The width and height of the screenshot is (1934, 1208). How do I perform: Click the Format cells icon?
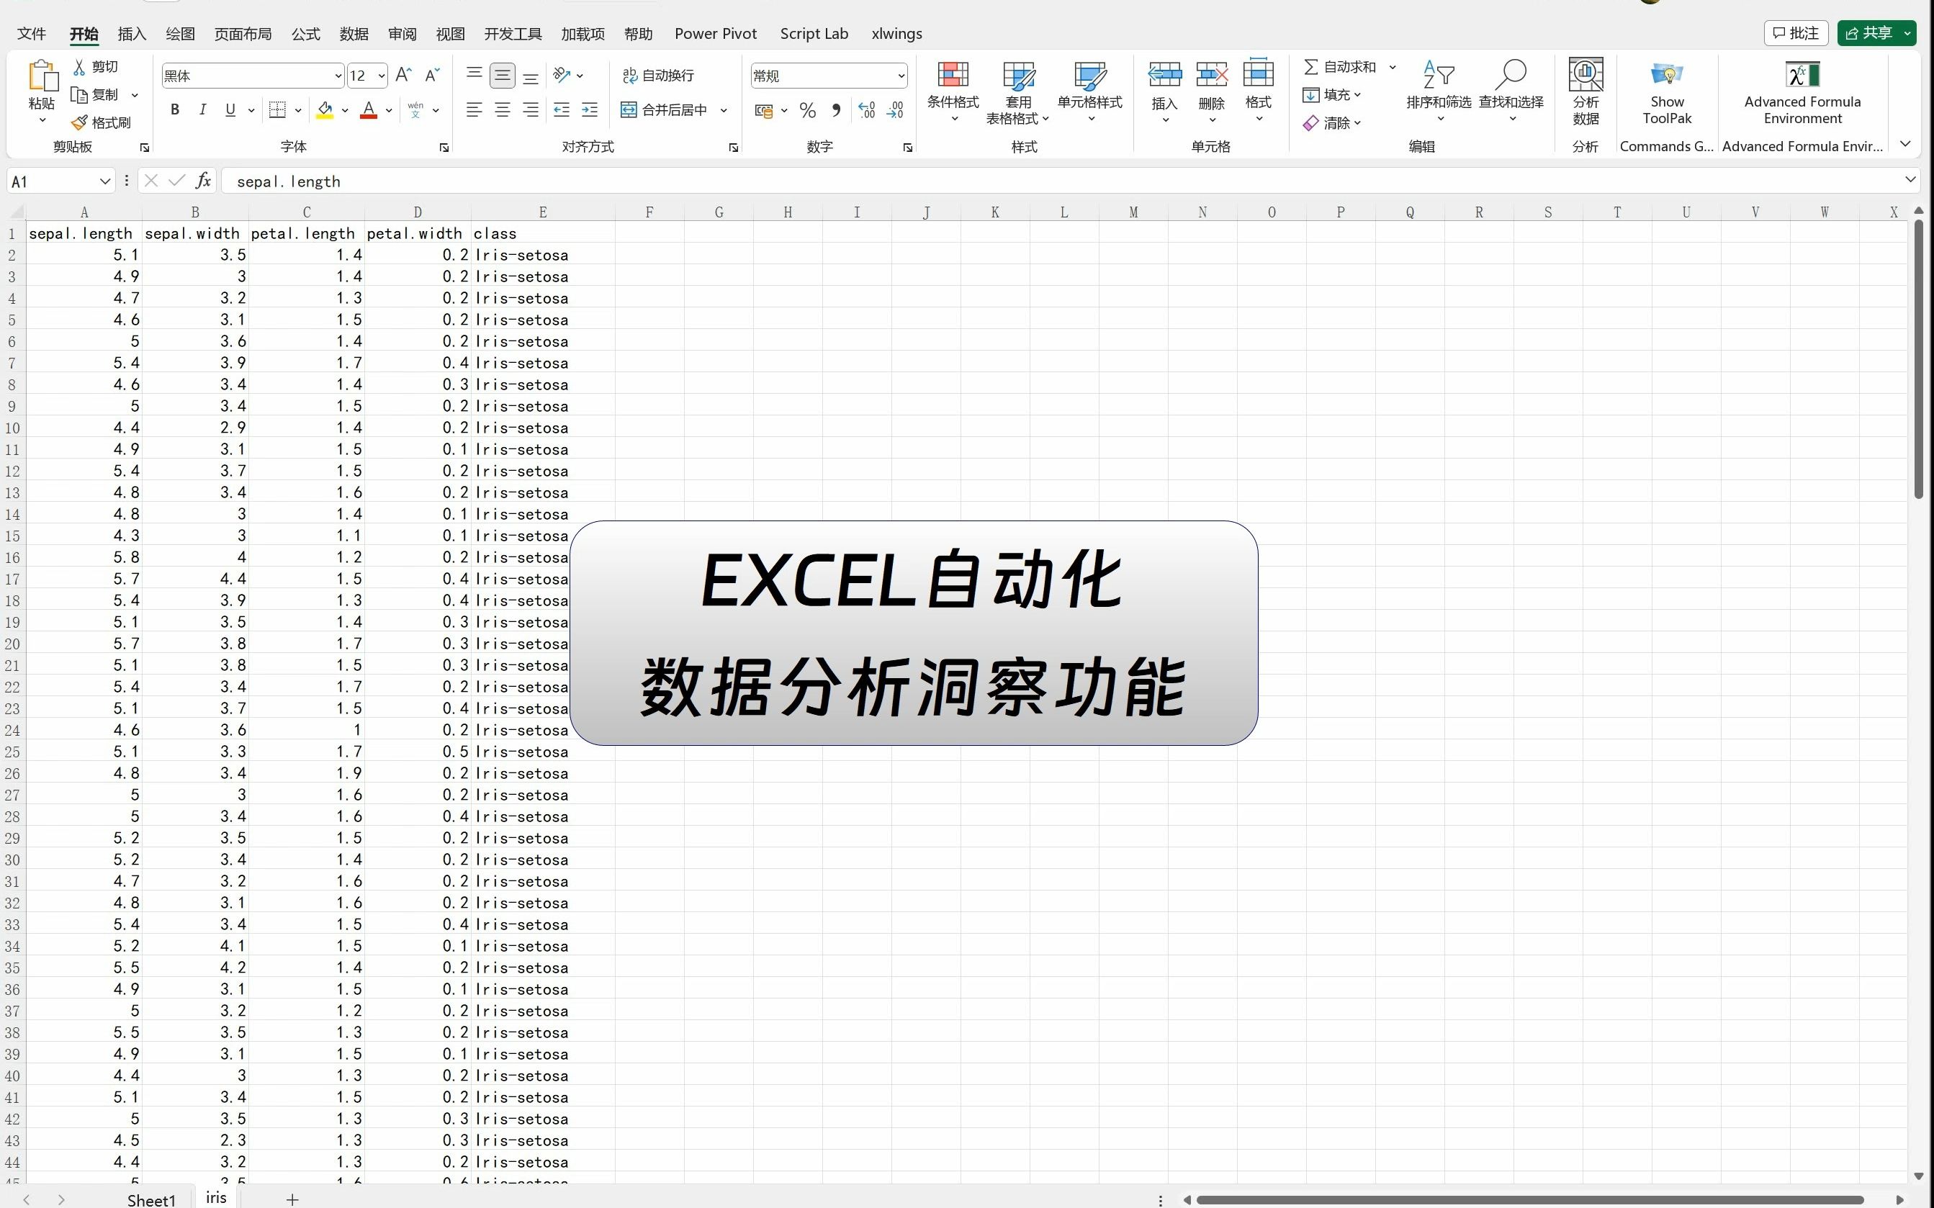point(1258,73)
